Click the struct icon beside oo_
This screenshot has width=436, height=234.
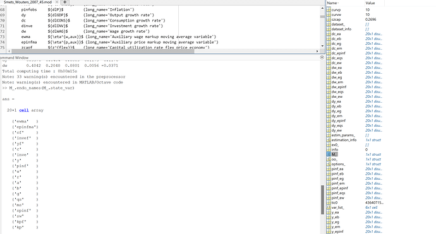point(329,160)
